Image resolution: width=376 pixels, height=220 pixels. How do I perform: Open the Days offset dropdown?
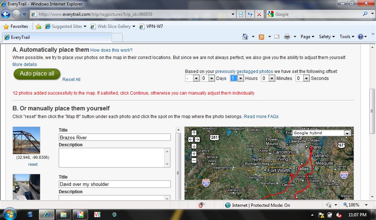coord(208,78)
